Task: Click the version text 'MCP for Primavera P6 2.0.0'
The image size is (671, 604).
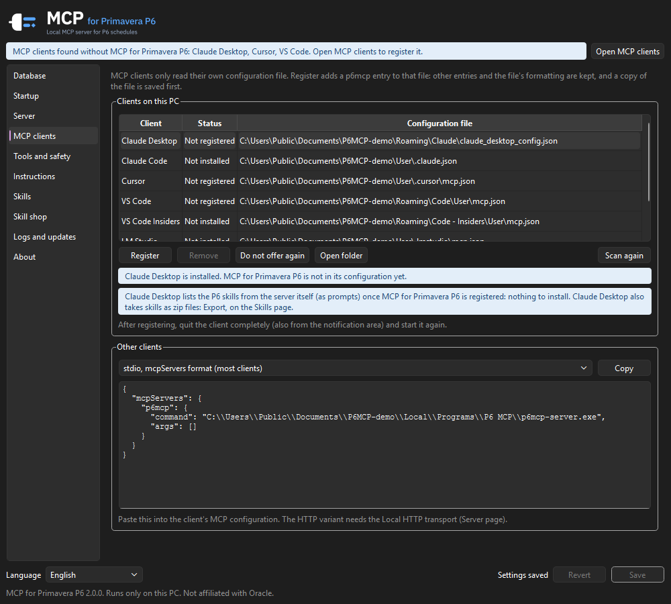Action: [55, 593]
